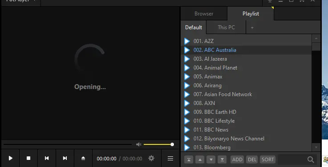The height and width of the screenshot is (167, 328).
Task: Select channel 006. Arirang
Action: [x=246, y=85]
